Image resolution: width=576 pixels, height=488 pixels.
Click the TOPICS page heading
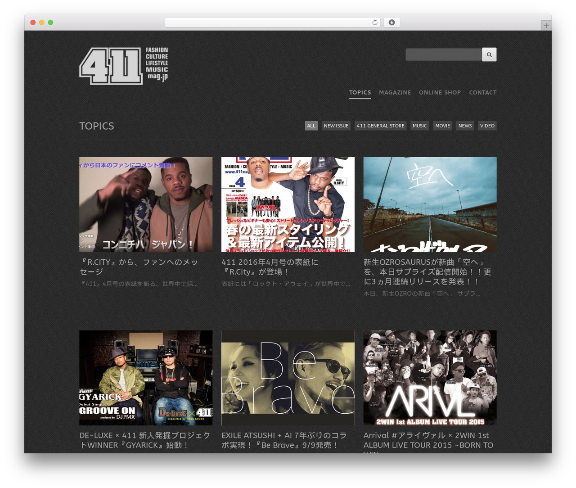click(97, 126)
